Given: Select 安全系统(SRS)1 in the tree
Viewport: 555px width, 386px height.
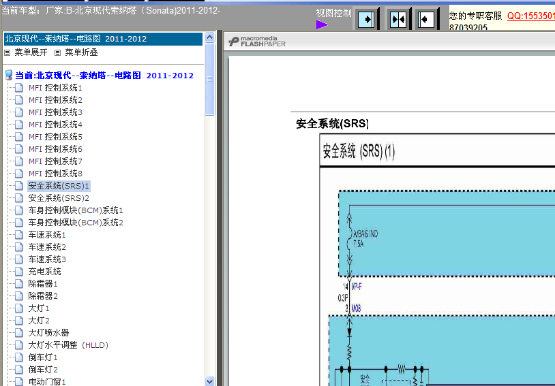Looking at the screenshot, I should [x=59, y=186].
